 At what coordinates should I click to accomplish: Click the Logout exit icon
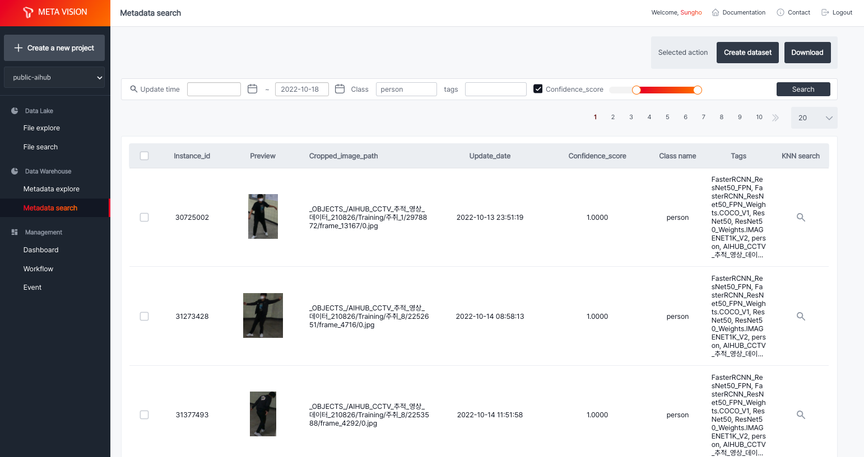click(x=825, y=12)
